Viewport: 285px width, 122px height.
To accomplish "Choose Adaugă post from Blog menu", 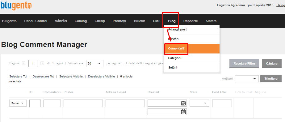I will point(192,30).
